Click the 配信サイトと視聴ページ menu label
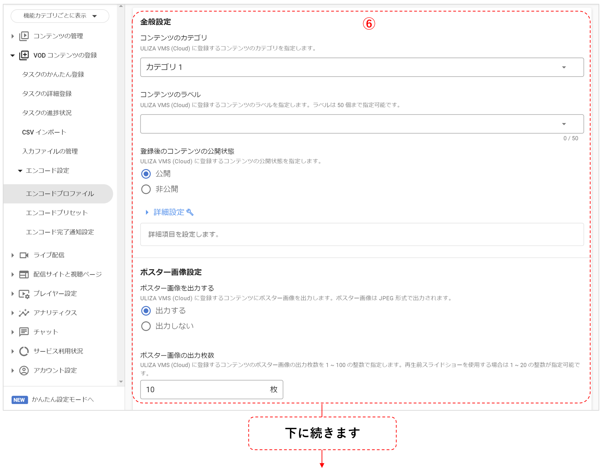 pos(68,274)
